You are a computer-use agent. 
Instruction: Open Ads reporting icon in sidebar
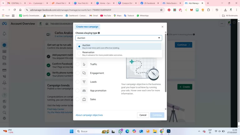pyautogui.click(x=4, y=57)
